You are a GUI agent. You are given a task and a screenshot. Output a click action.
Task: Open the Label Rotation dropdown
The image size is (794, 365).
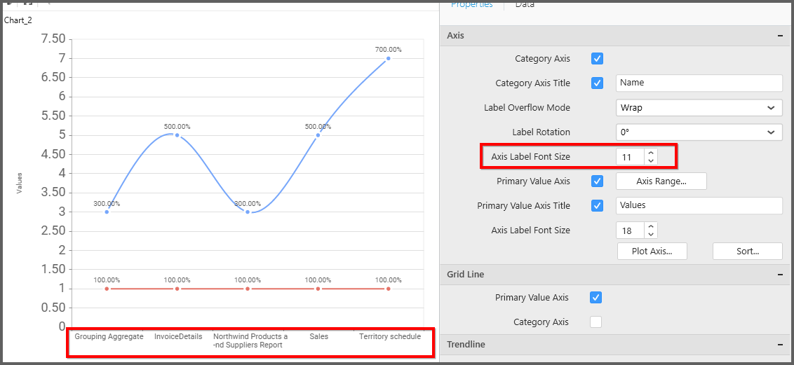(x=699, y=132)
